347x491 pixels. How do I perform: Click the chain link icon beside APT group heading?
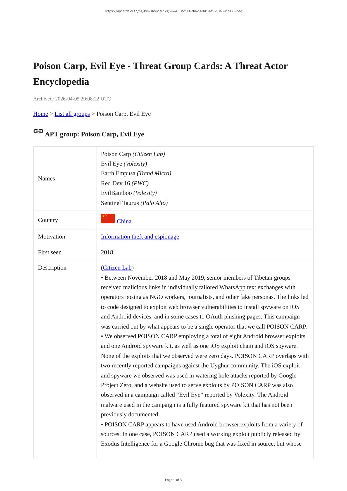38,131
